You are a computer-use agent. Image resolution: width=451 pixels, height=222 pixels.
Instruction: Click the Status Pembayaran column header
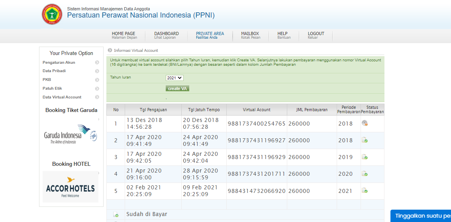pyautogui.click(x=373, y=110)
